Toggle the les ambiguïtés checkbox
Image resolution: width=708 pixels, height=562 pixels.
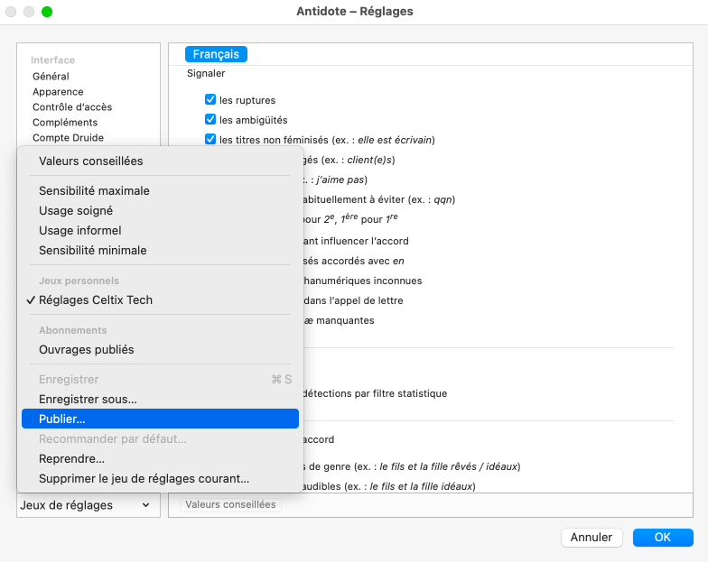(210, 120)
